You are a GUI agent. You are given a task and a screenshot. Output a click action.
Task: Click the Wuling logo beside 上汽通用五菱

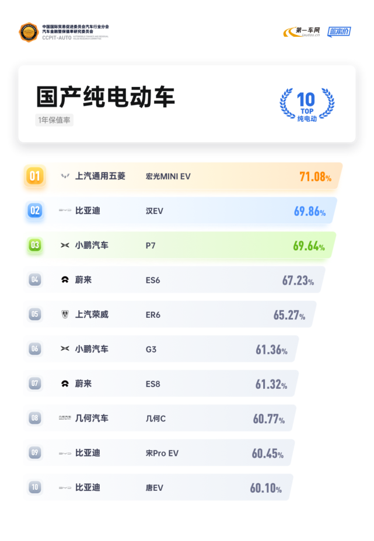click(x=65, y=176)
